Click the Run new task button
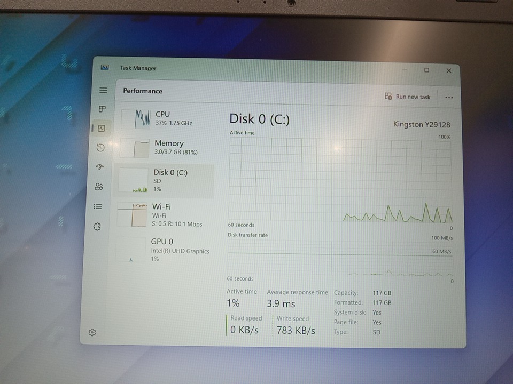Image resolution: width=513 pixels, height=384 pixels. [408, 97]
